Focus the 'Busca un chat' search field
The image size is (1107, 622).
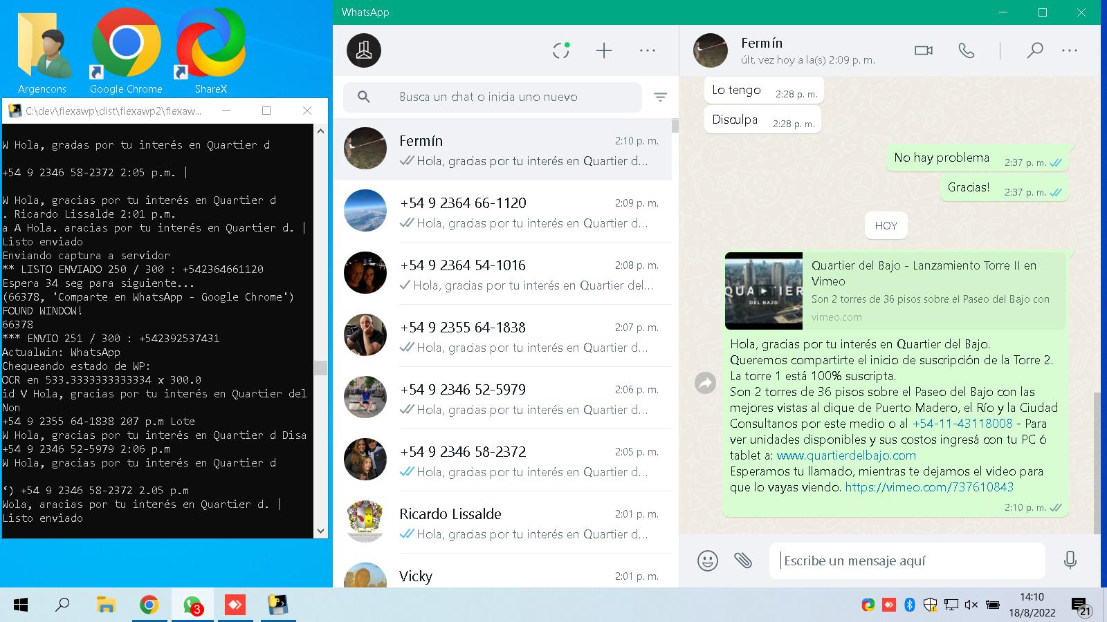(x=493, y=97)
